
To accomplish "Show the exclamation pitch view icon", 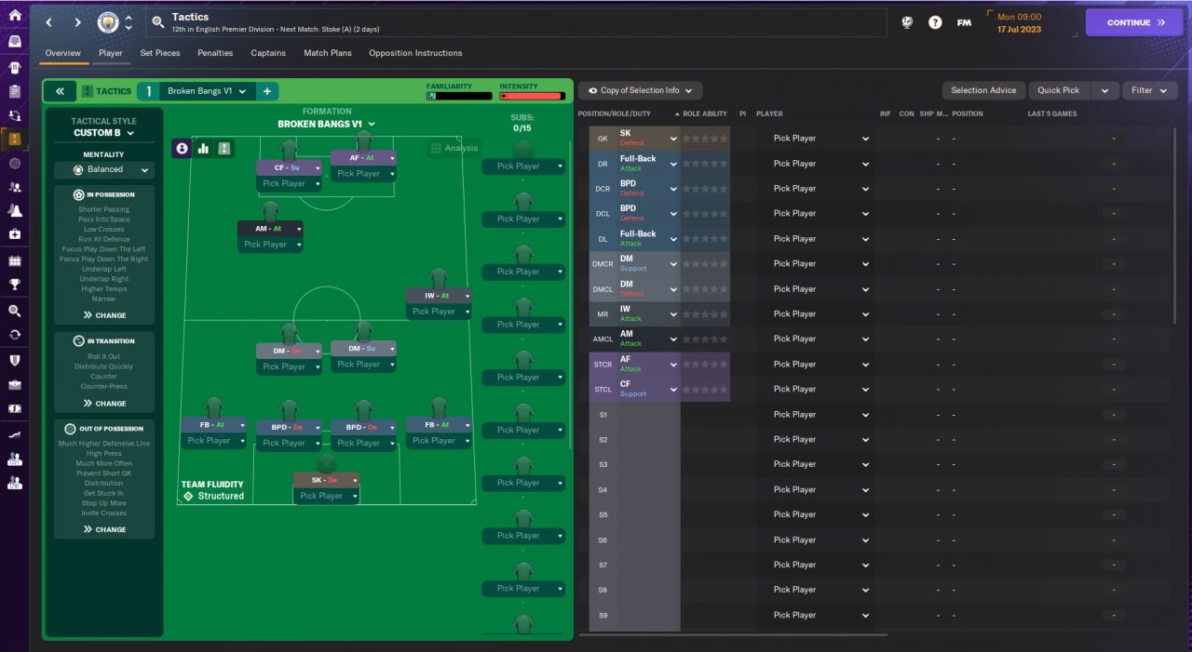I will [224, 148].
